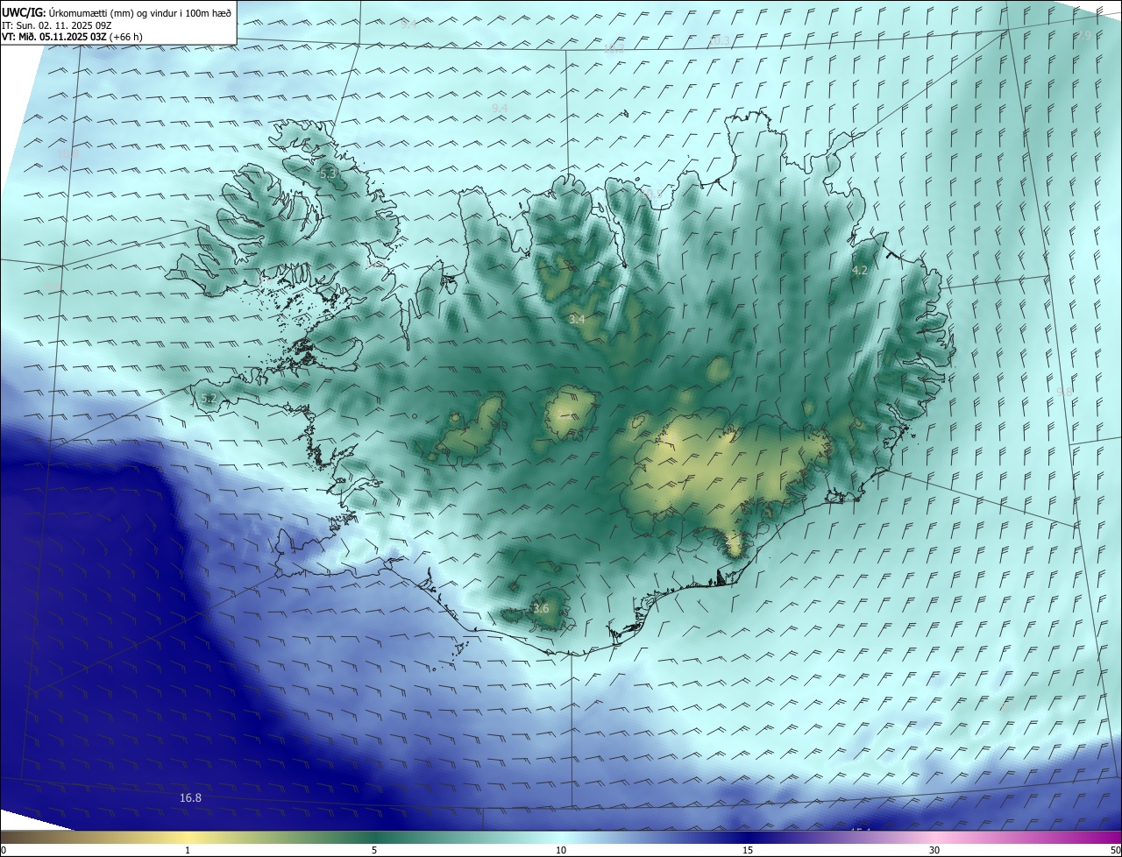Click the '15' label on the color scale
Image resolution: width=1122 pixels, height=857 pixels.
point(748,850)
